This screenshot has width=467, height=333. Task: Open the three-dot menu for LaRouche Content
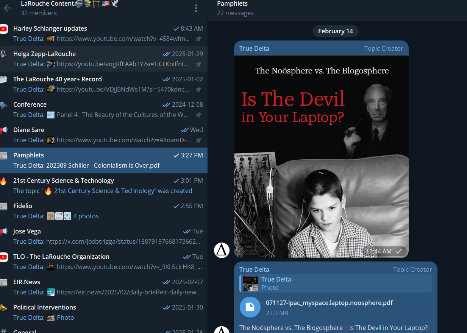(x=196, y=8)
